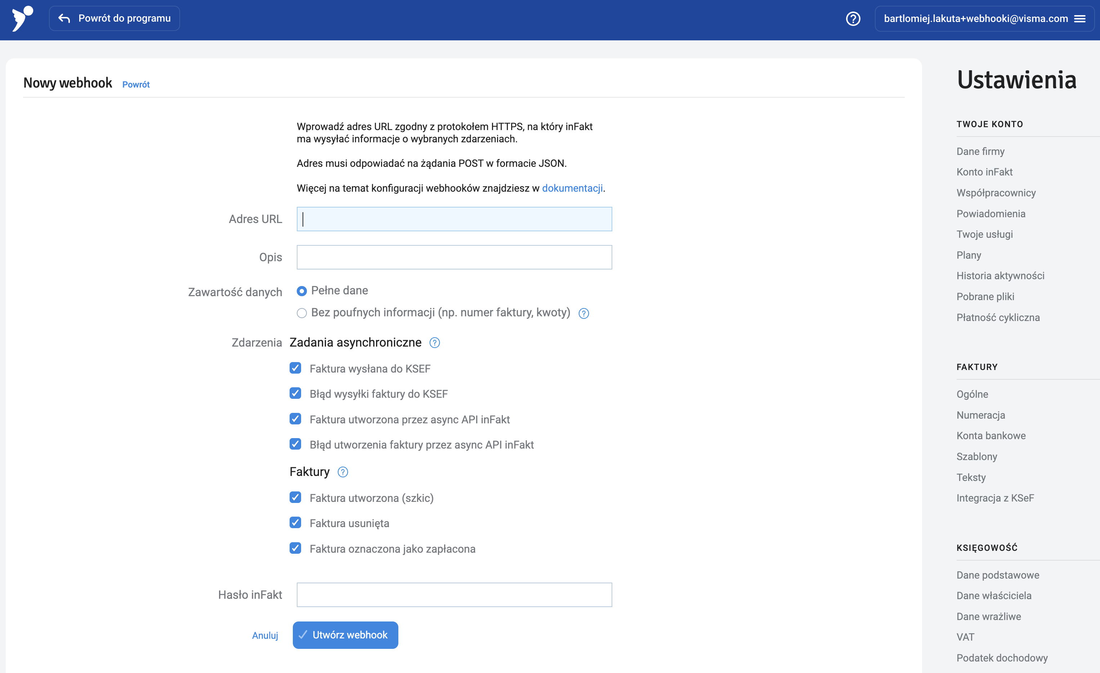Toggle 'Faktura oznaczona jako zapłacona' checkbox
The height and width of the screenshot is (673, 1100).
point(295,548)
